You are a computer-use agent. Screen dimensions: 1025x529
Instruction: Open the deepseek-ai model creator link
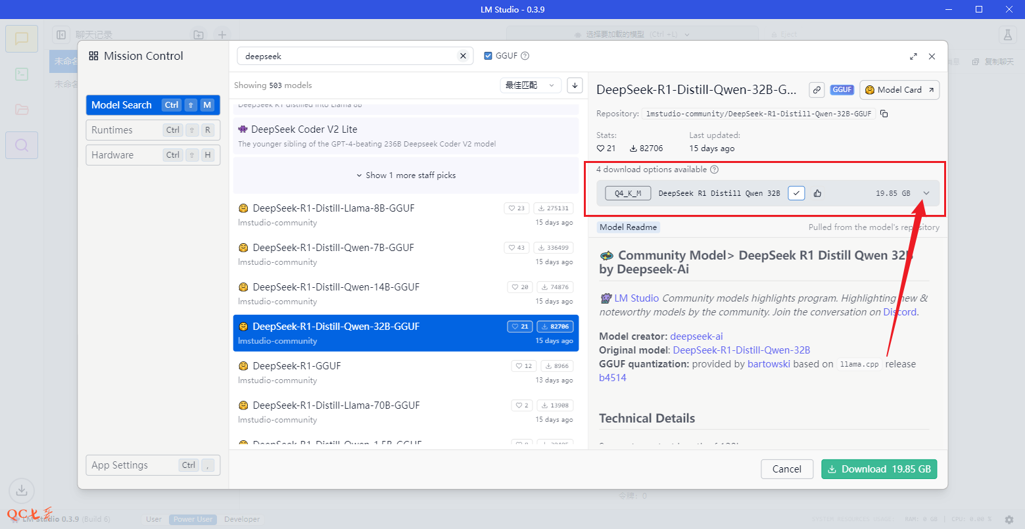click(x=696, y=336)
